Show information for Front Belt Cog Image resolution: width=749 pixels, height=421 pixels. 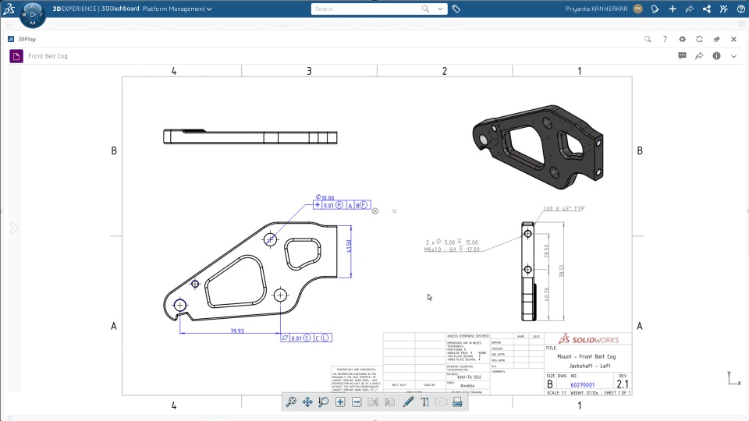[x=716, y=56]
